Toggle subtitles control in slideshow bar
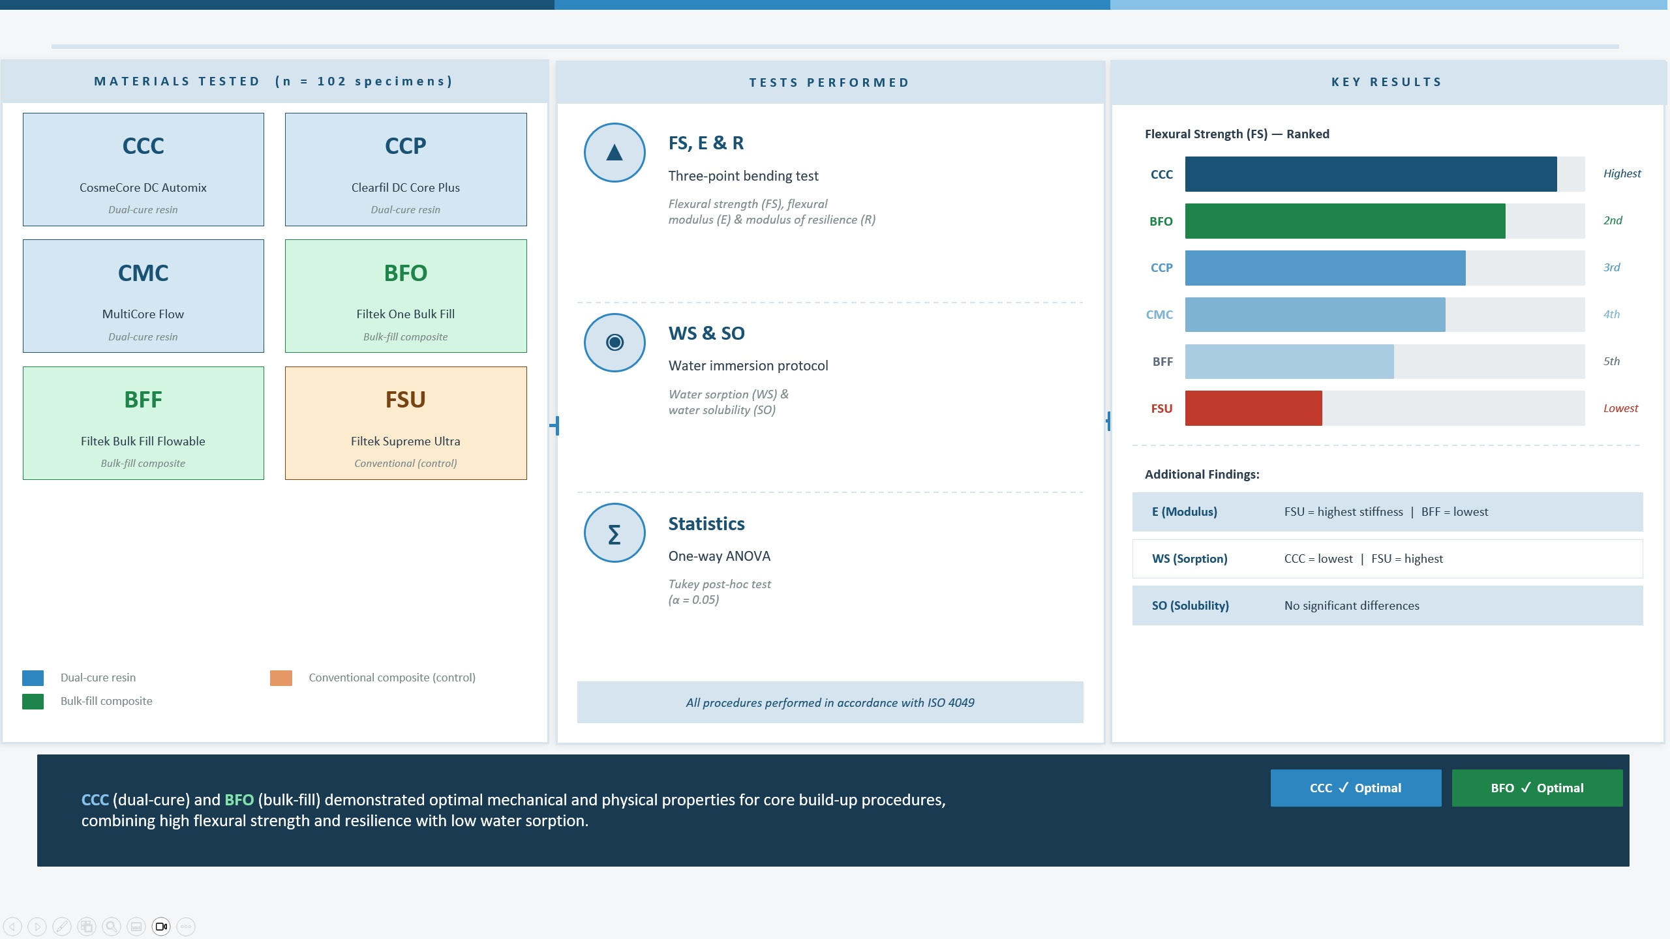1670x939 pixels. pyautogui.click(x=136, y=926)
